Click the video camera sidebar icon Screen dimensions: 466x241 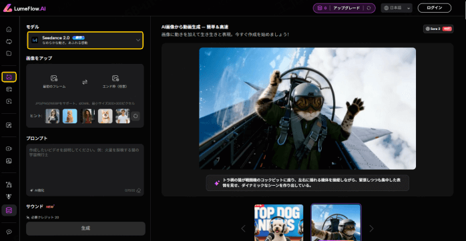[x=9, y=149]
